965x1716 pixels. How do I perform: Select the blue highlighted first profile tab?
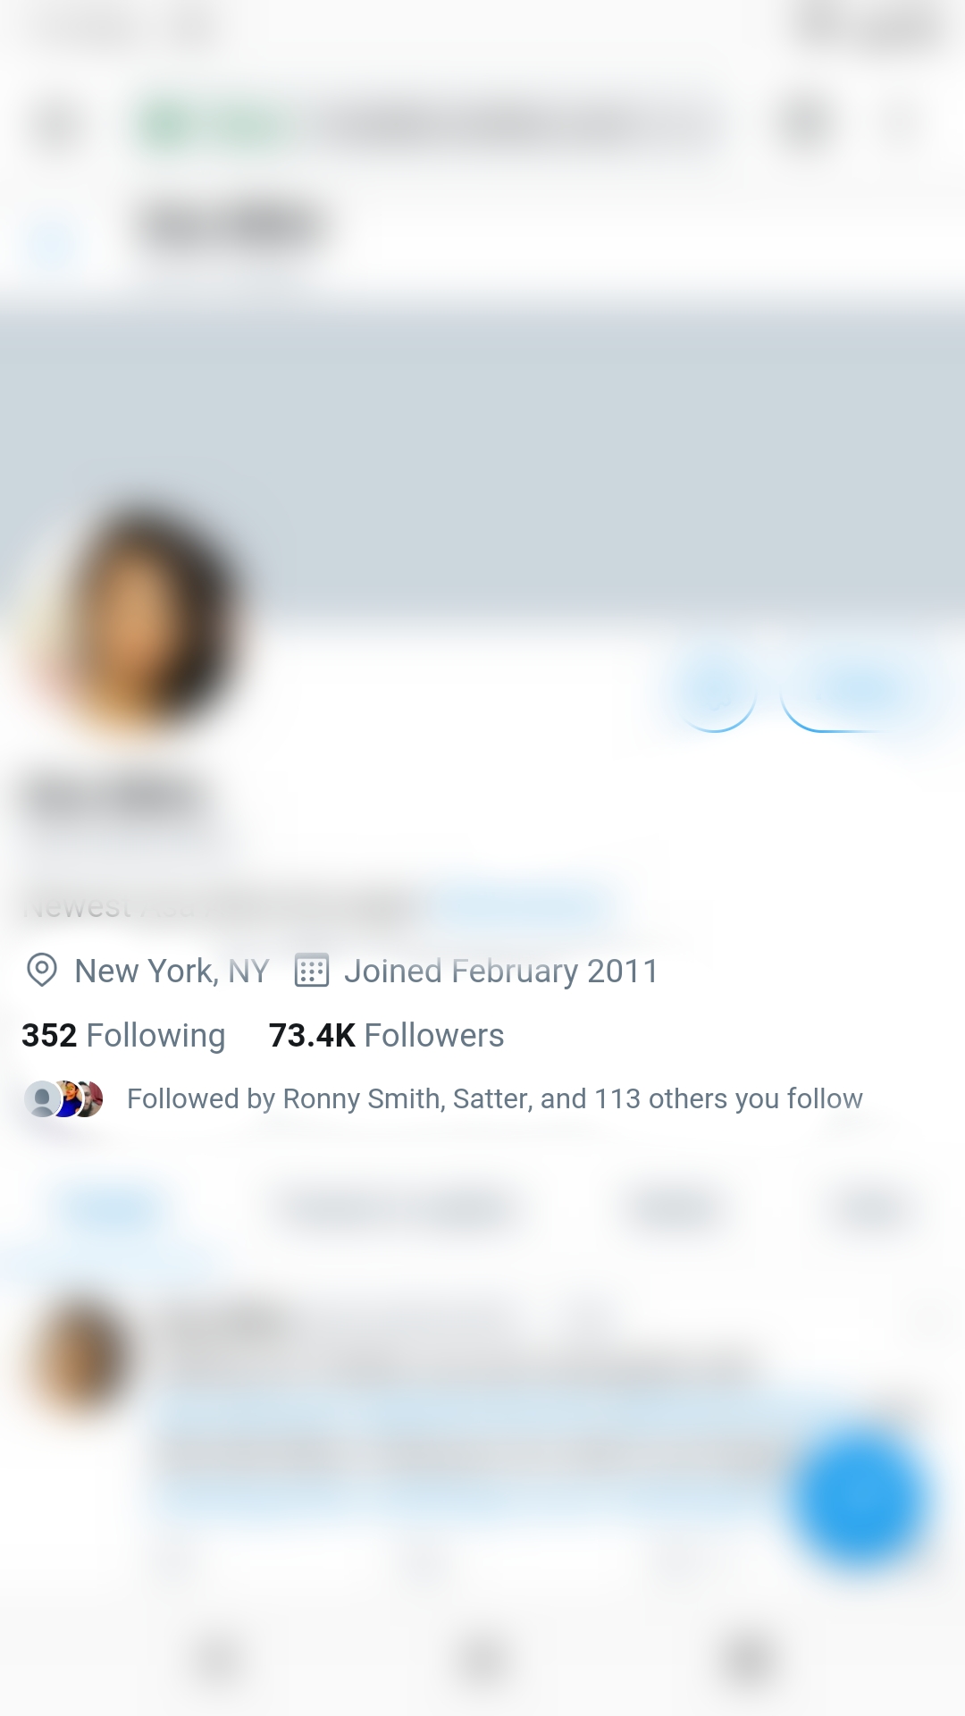(112, 1211)
